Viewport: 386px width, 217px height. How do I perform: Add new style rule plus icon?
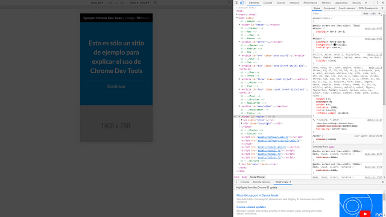pos(379,13)
